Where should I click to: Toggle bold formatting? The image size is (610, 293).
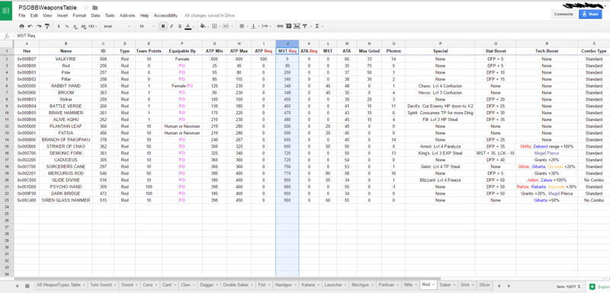[163, 27]
